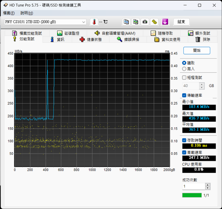Click the average value 365.1 MB/s
Viewport: 222px width, 209px height.
(199, 130)
